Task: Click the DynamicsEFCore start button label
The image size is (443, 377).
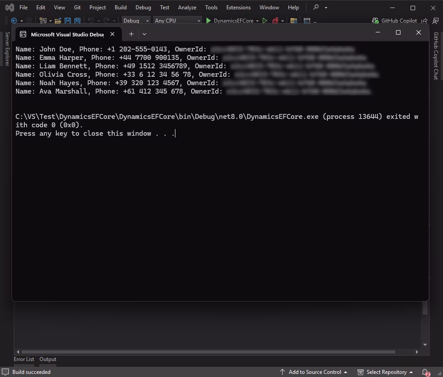Action: 233,21
